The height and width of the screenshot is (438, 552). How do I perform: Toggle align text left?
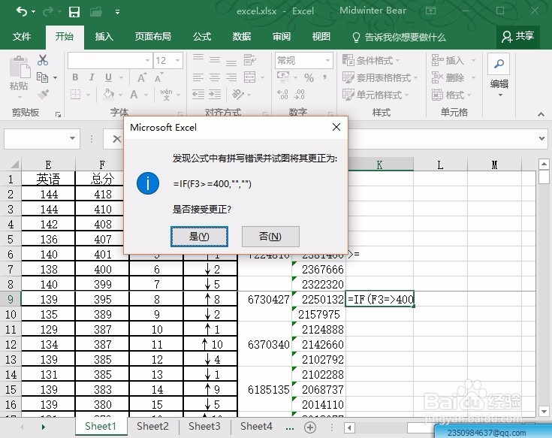(x=198, y=77)
